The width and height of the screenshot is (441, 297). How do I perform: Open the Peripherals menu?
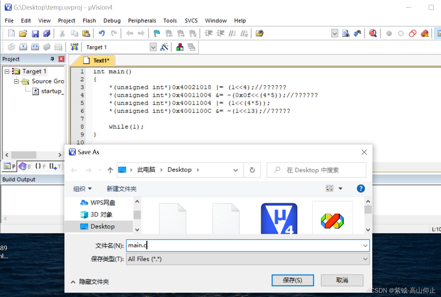pyautogui.click(x=142, y=20)
